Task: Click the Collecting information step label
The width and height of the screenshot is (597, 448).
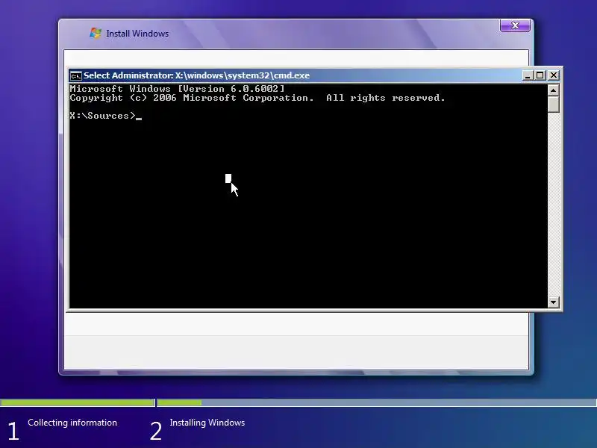Action: (72, 423)
